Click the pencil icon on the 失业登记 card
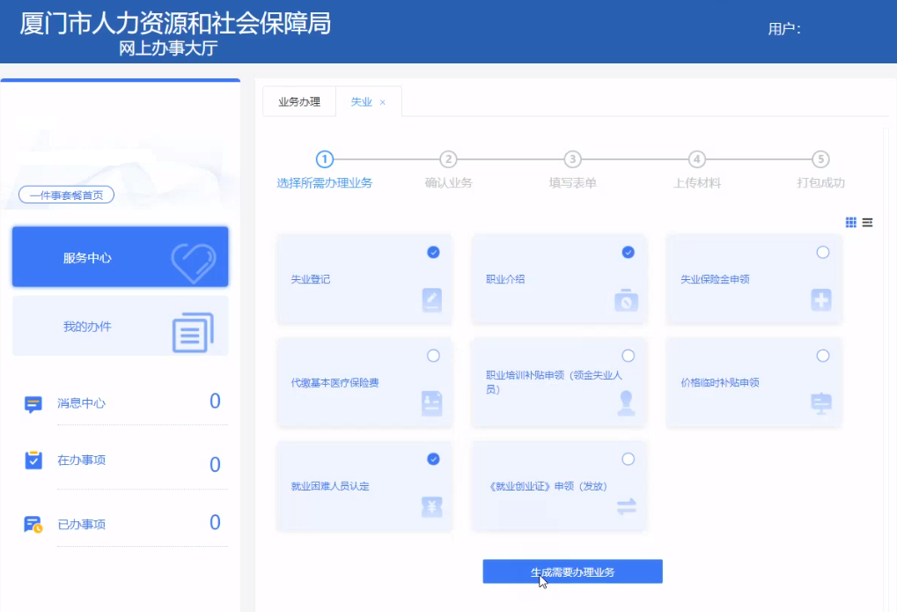The image size is (897, 612). click(x=430, y=301)
